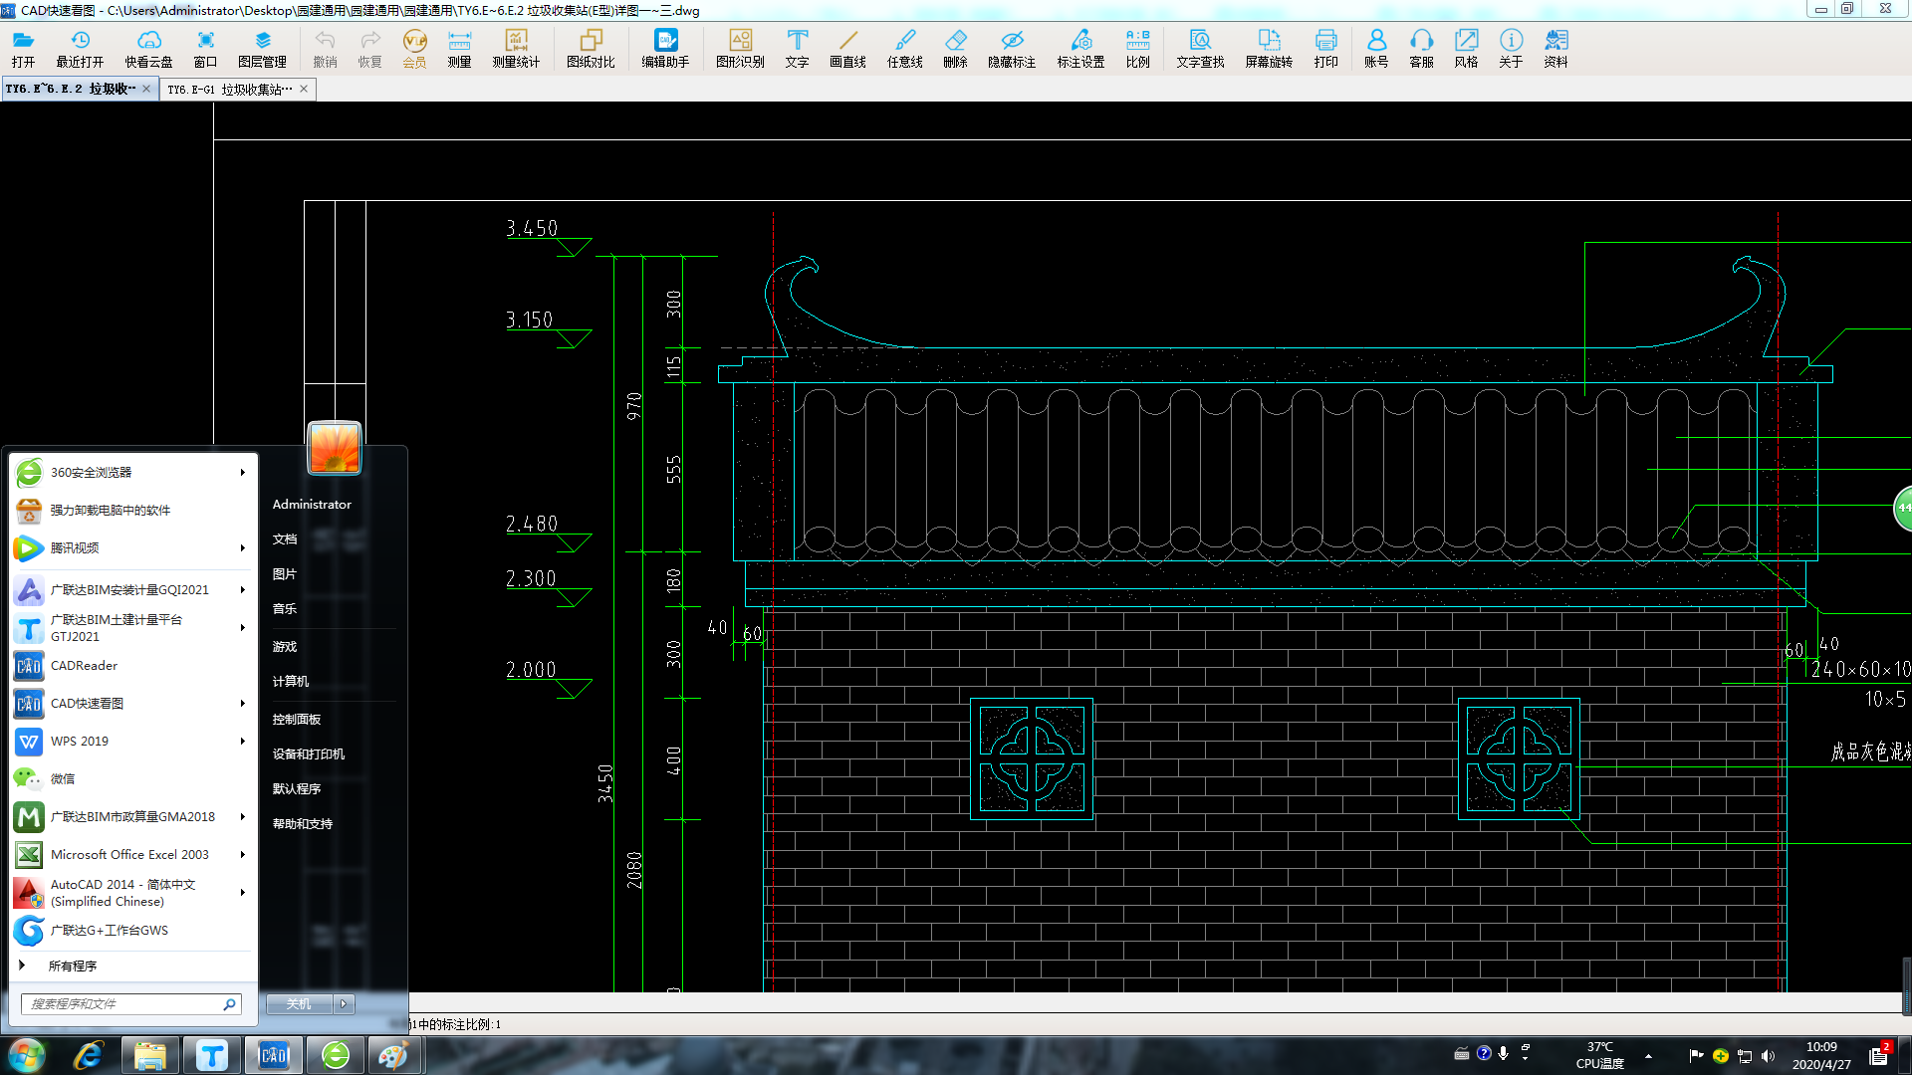Click the 关于 about icon
This screenshot has height=1075, width=1912.
pos(1511,48)
